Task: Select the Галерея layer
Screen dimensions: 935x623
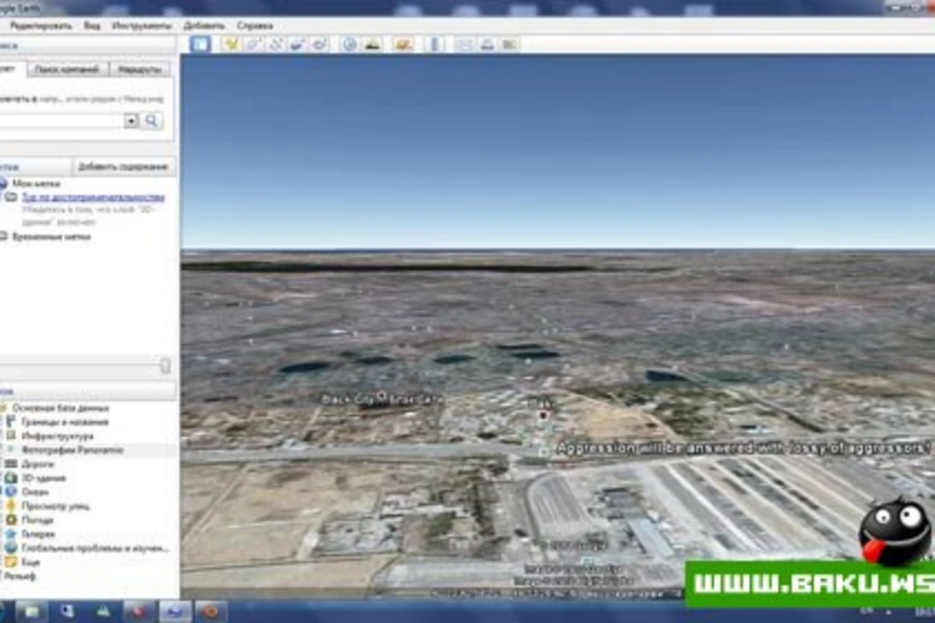Action: 39,534
